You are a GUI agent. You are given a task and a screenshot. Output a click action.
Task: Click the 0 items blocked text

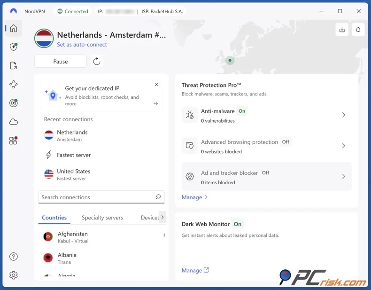pyautogui.click(x=218, y=182)
